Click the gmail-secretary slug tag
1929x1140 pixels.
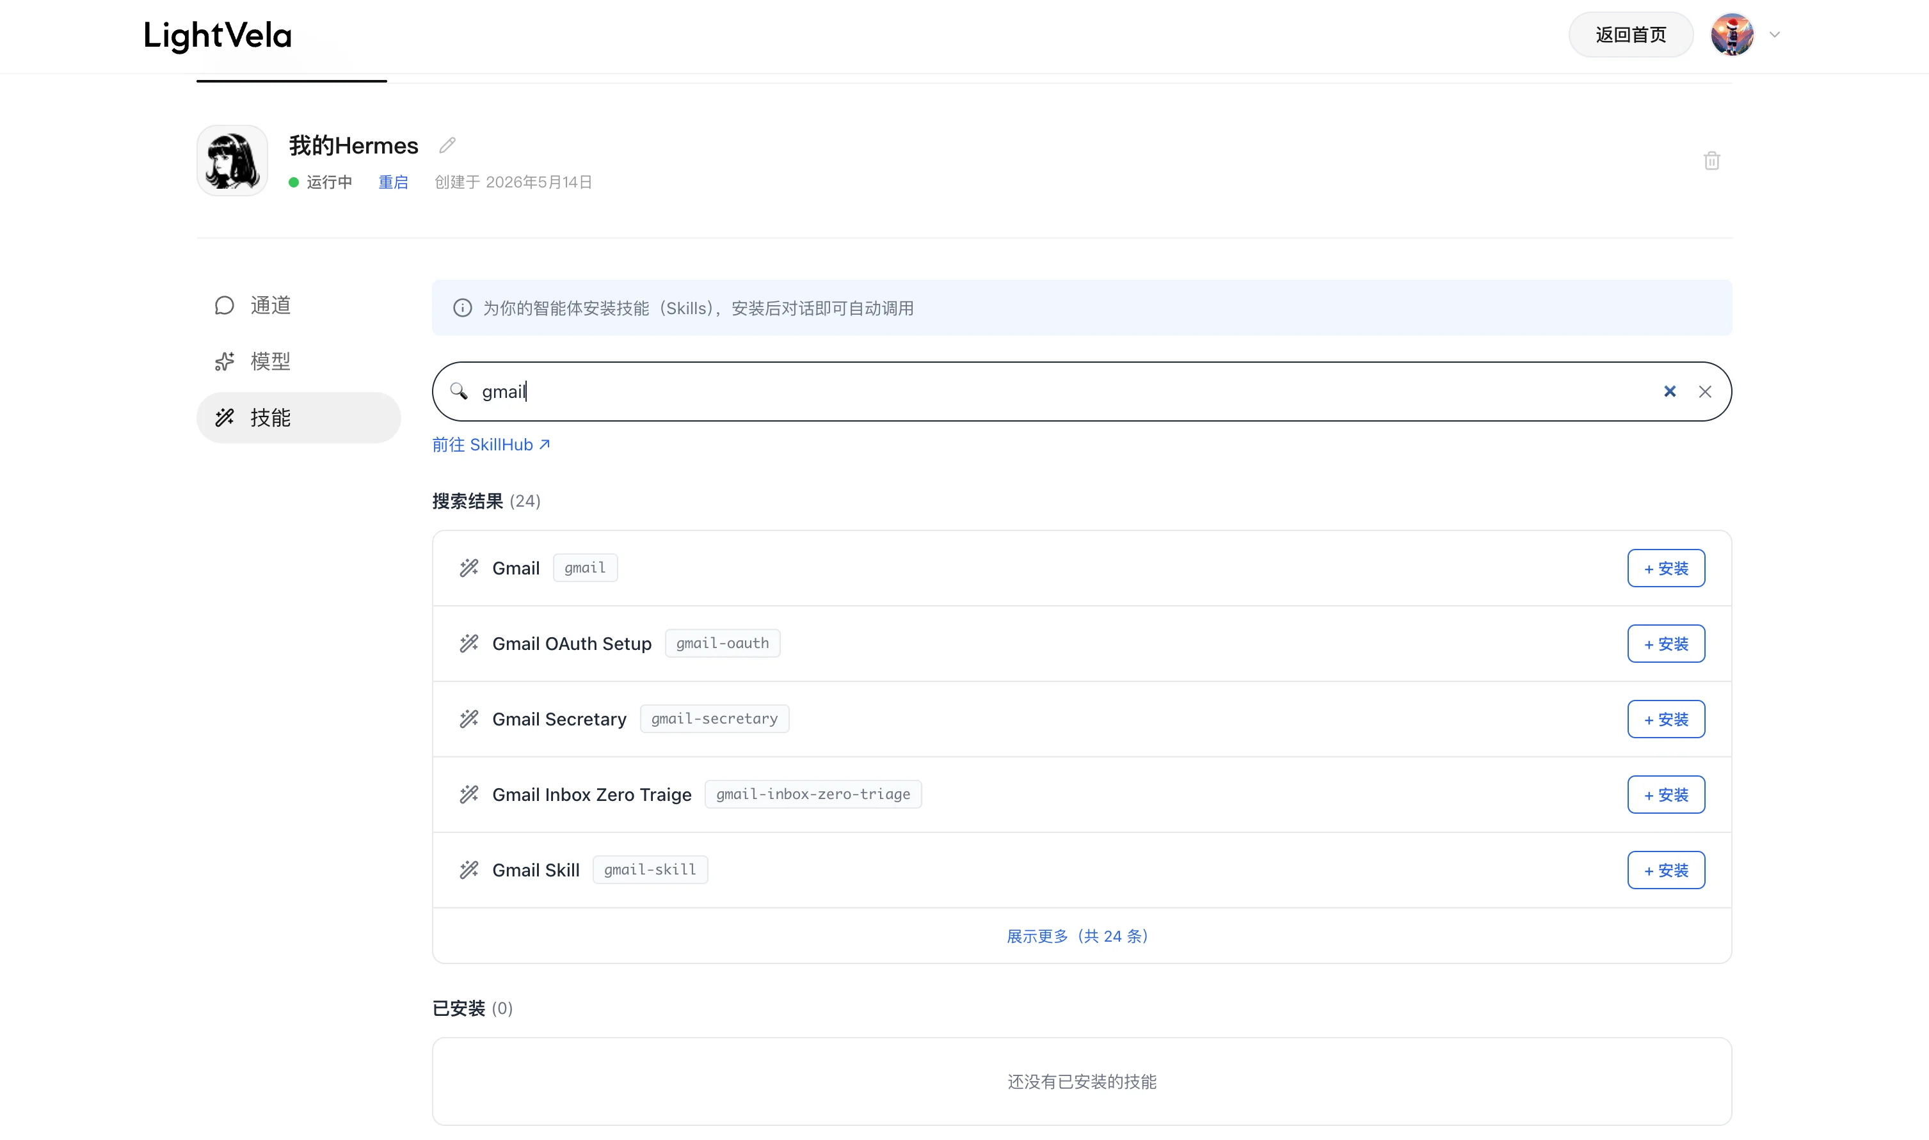pos(715,719)
